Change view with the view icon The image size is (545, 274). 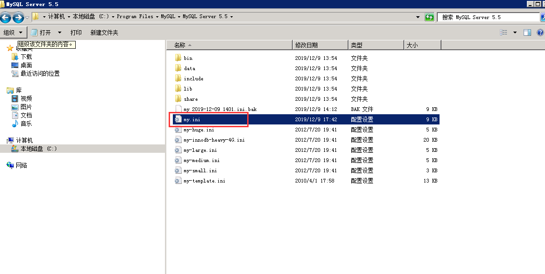click(x=504, y=33)
